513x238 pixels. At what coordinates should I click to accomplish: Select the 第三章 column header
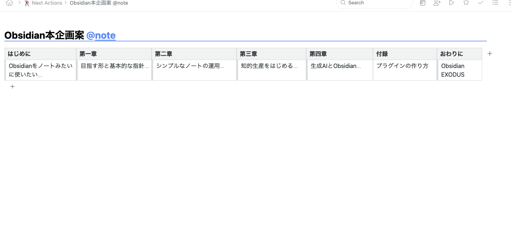(x=271, y=54)
